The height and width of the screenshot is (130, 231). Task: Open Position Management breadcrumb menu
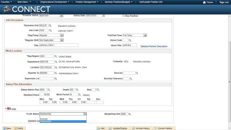[87, 2]
